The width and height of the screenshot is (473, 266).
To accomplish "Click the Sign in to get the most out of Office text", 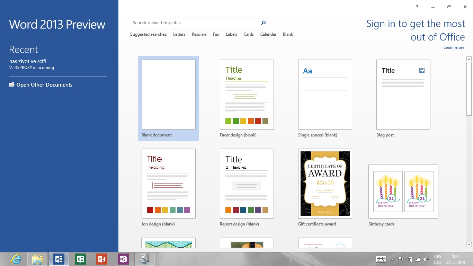I will (x=416, y=30).
